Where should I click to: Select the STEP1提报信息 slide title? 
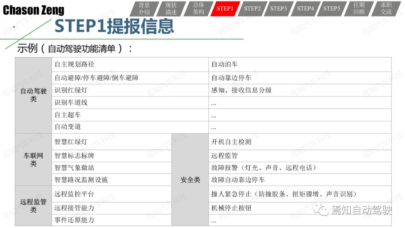point(114,26)
